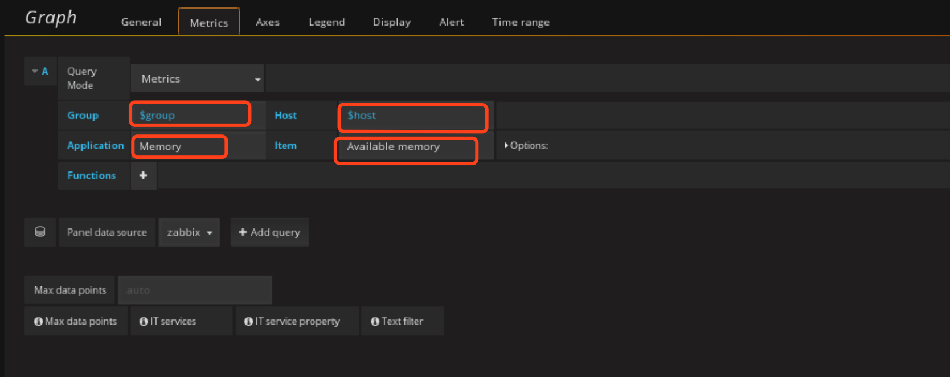Go to the Legend tab
The height and width of the screenshot is (377, 950).
point(326,22)
